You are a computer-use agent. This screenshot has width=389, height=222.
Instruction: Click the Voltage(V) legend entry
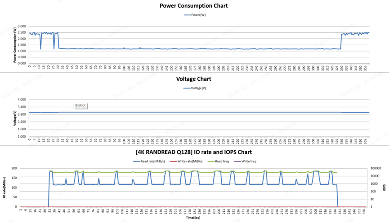click(194, 88)
